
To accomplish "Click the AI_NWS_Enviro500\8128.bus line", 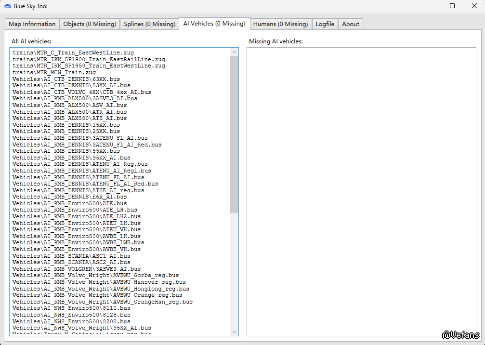I will coord(71,315).
